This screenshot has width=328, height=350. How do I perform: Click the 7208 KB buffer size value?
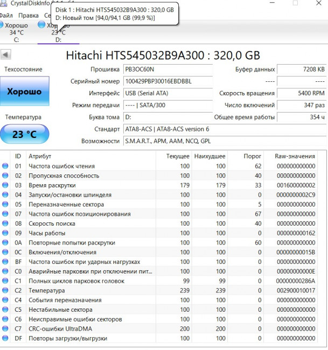click(302, 69)
